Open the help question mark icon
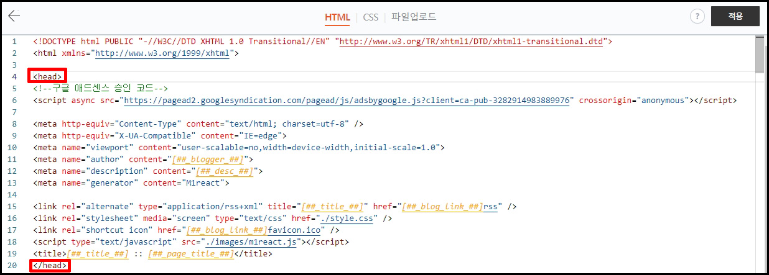This screenshot has width=769, height=275. (697, 17)
